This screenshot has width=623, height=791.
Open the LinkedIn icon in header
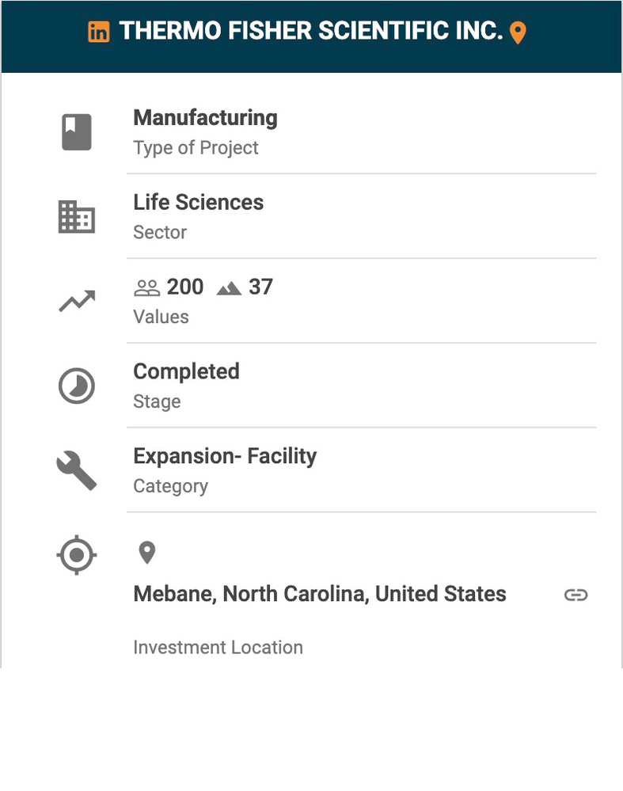click(x=99, y=32)
